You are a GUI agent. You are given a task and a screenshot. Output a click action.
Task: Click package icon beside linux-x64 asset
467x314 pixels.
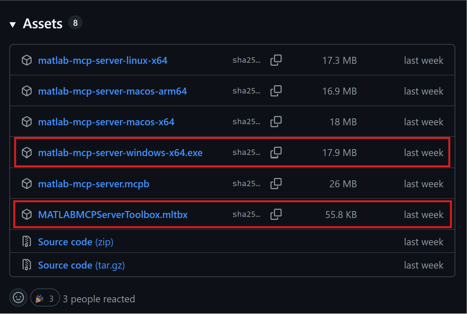coord(27,60)
